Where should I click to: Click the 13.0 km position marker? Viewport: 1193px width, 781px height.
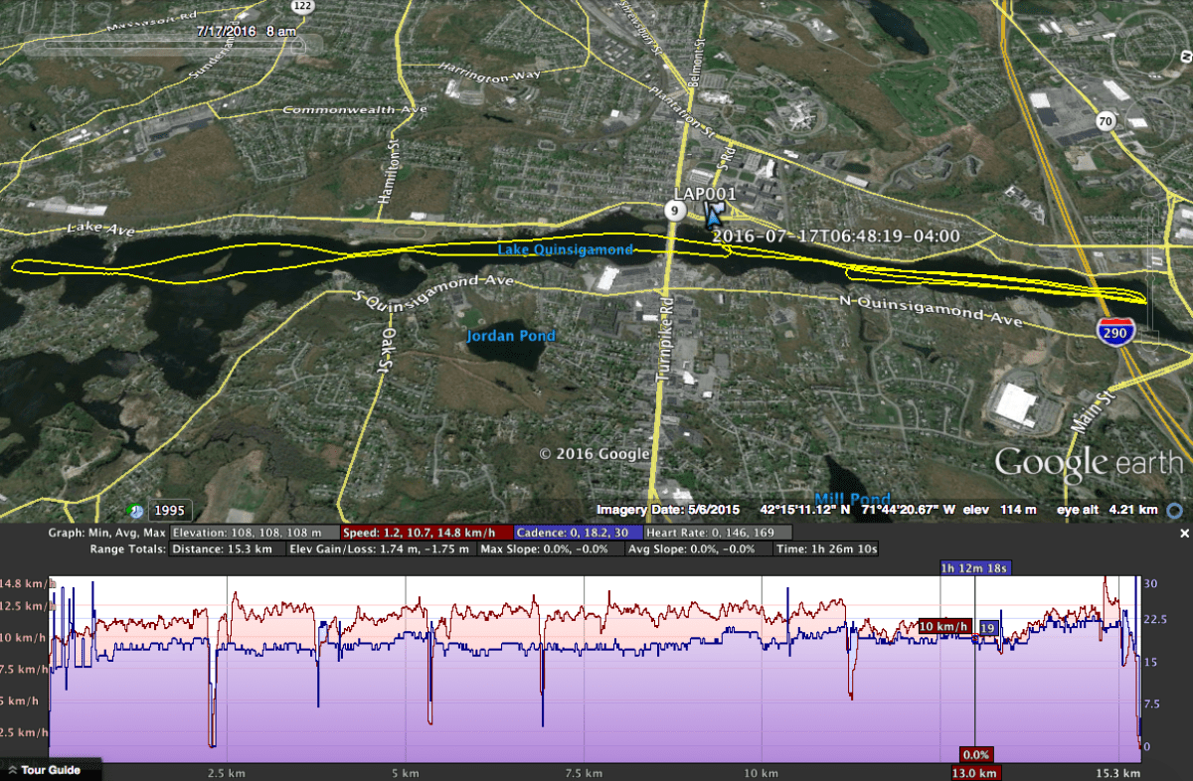pyautogui.click(x=975, y=772)
